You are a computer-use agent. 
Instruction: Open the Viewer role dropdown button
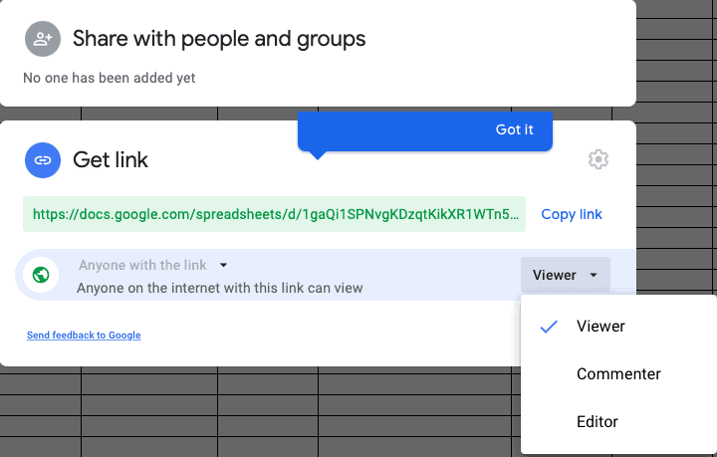[566, 275]
